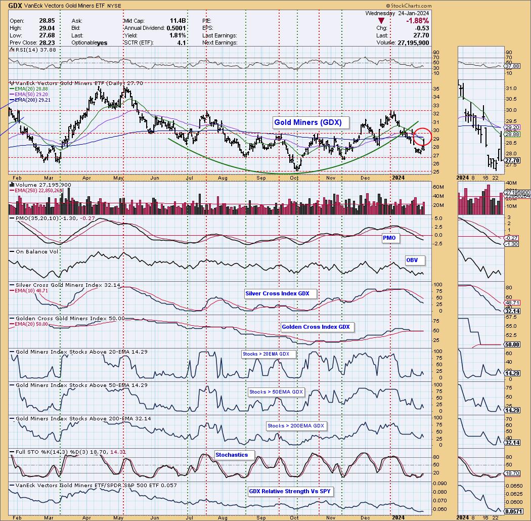Click the Wednesday 24-Jan-2024 date
Screen dimensions: 531x521
(397, 13)
